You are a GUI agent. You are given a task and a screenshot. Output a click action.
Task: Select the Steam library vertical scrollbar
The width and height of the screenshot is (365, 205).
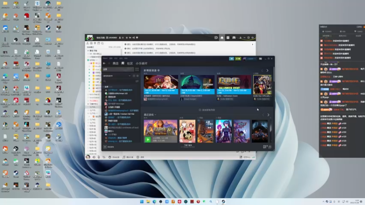coord(274,75)
